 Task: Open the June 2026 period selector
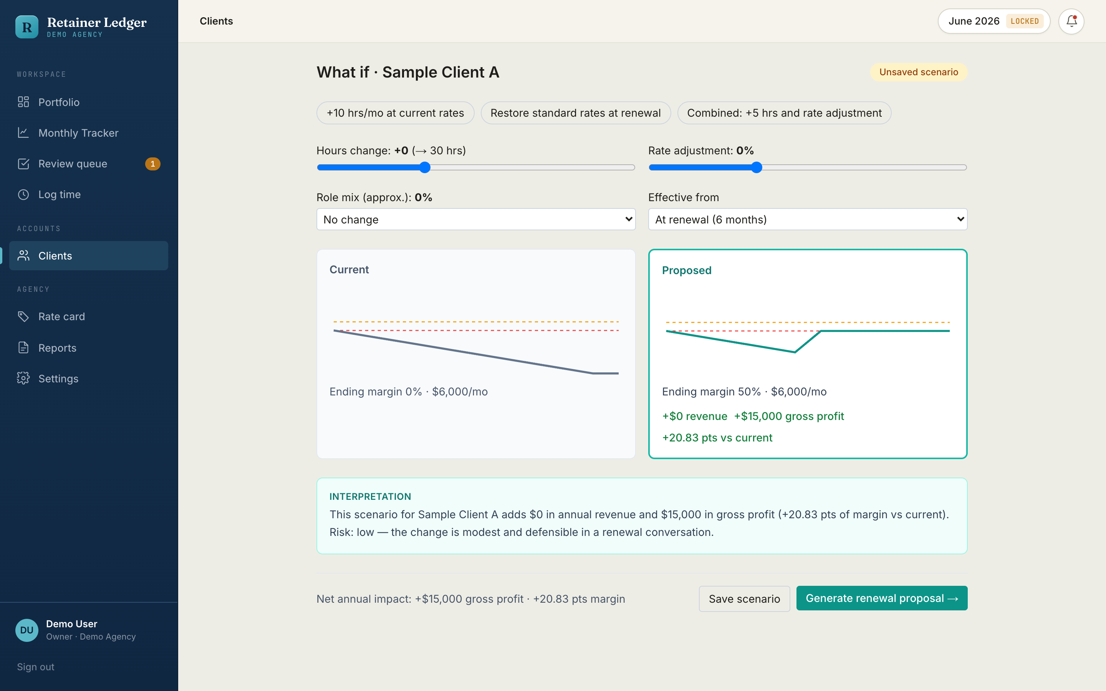pyautogui.click(x=993, y=21)
